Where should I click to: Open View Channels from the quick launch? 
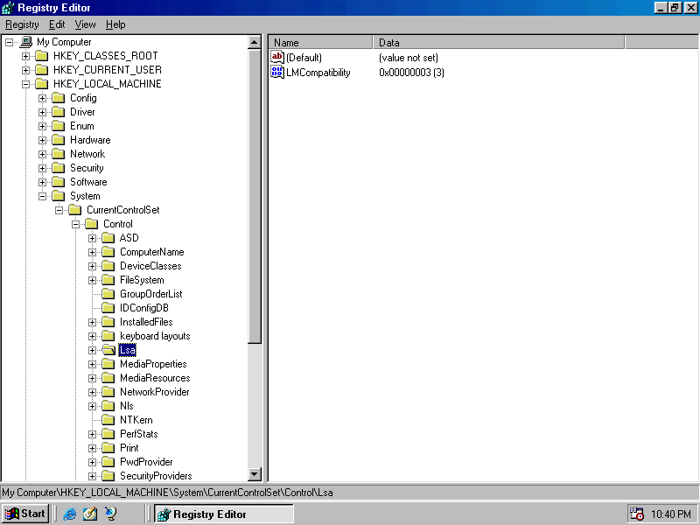coord(111,514)
